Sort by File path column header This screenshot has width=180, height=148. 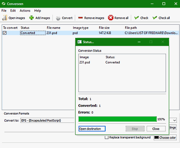coord(131,28)
